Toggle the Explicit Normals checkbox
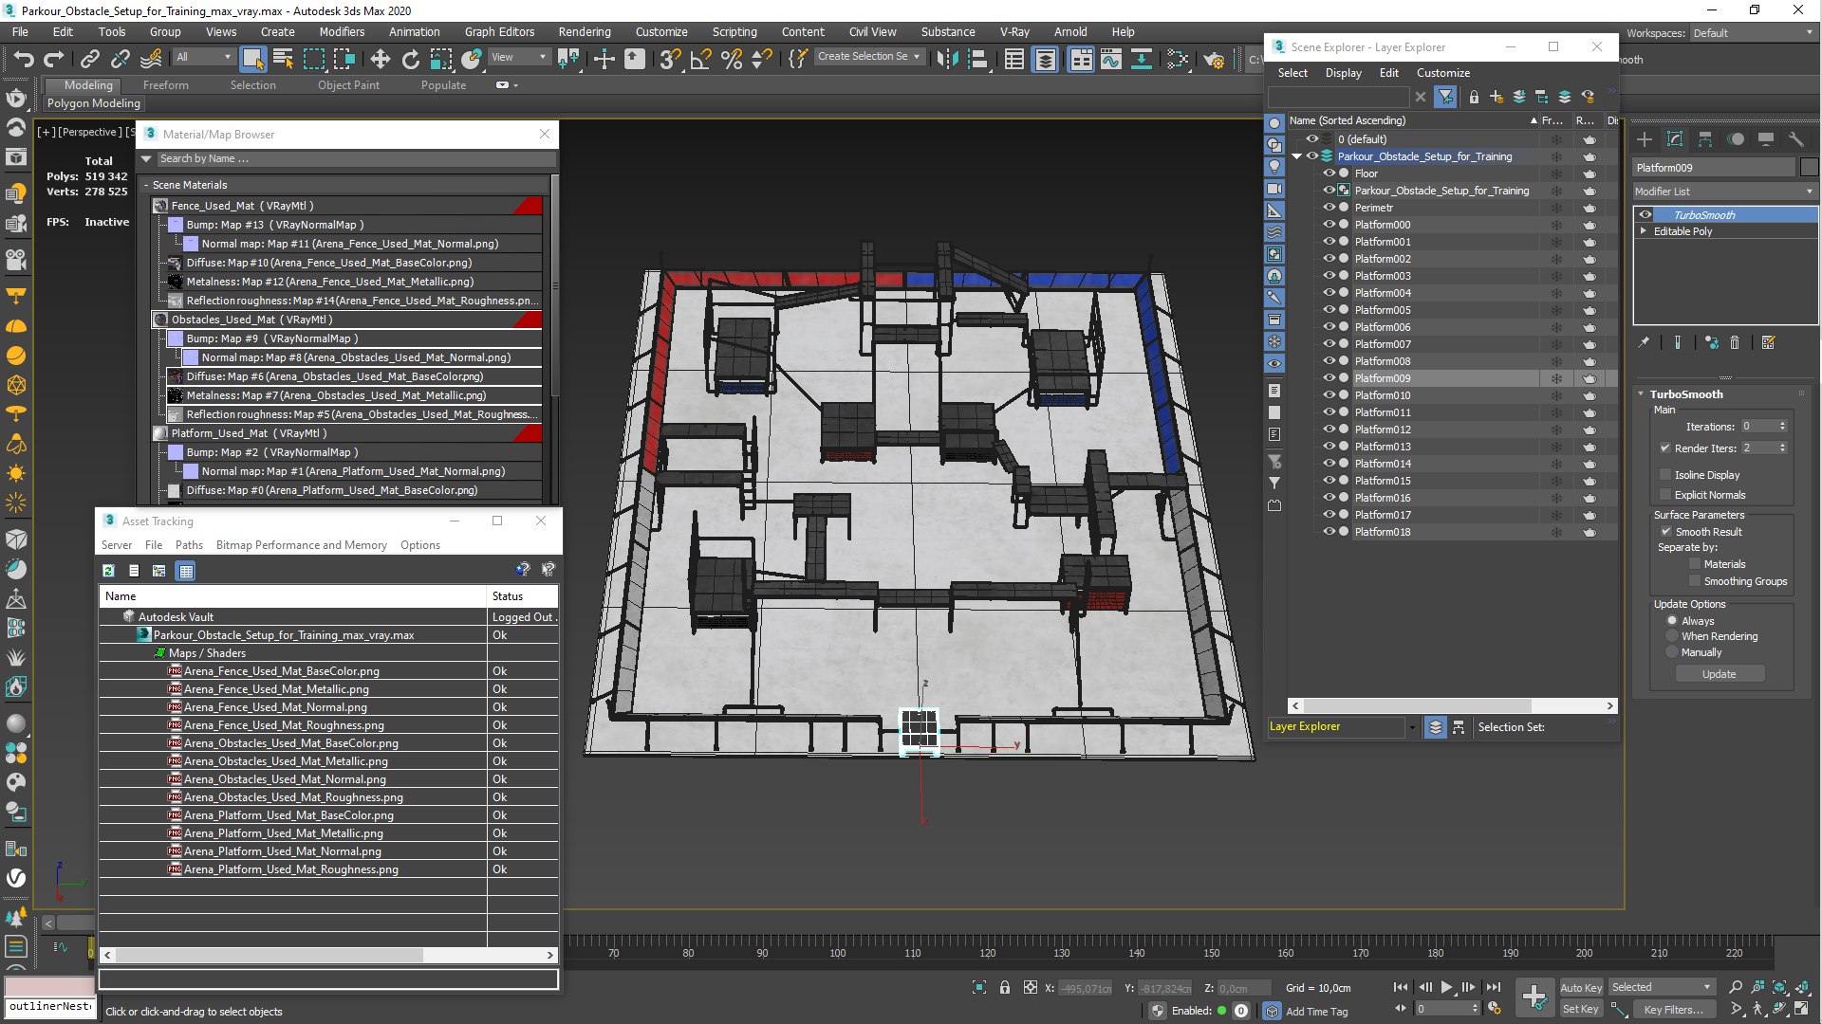This screenshot has height=1024, width=1822. pos(1665,495)
